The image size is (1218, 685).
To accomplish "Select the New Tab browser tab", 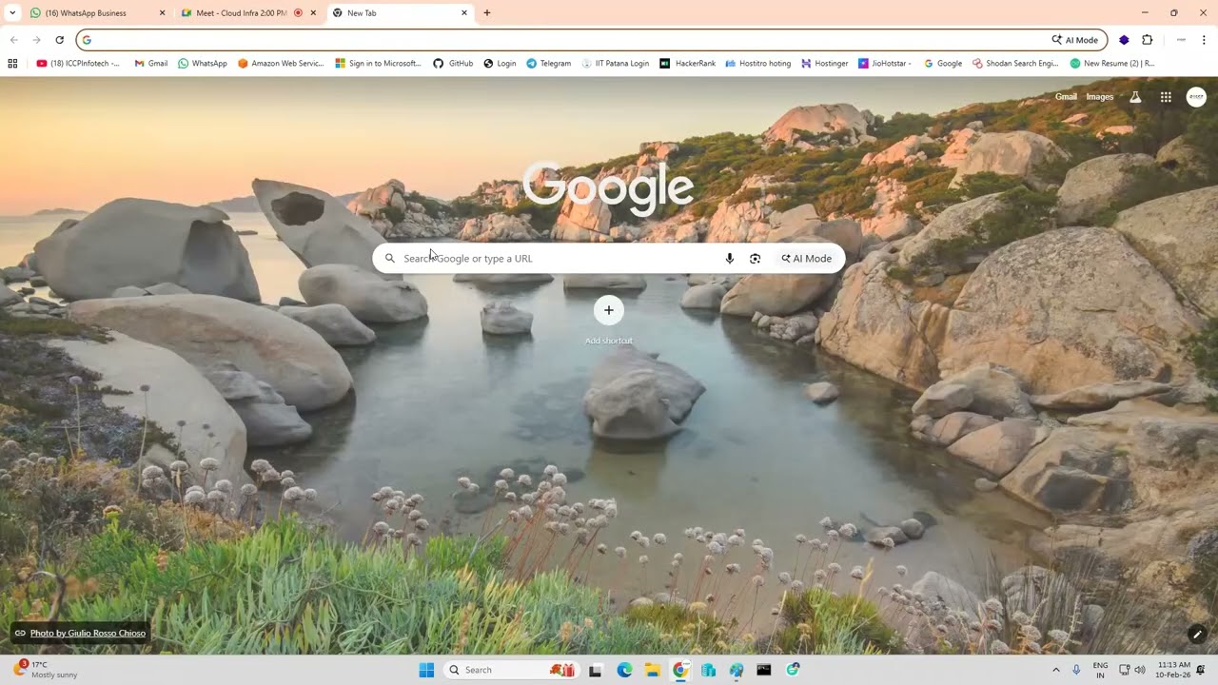I will 400,13.
